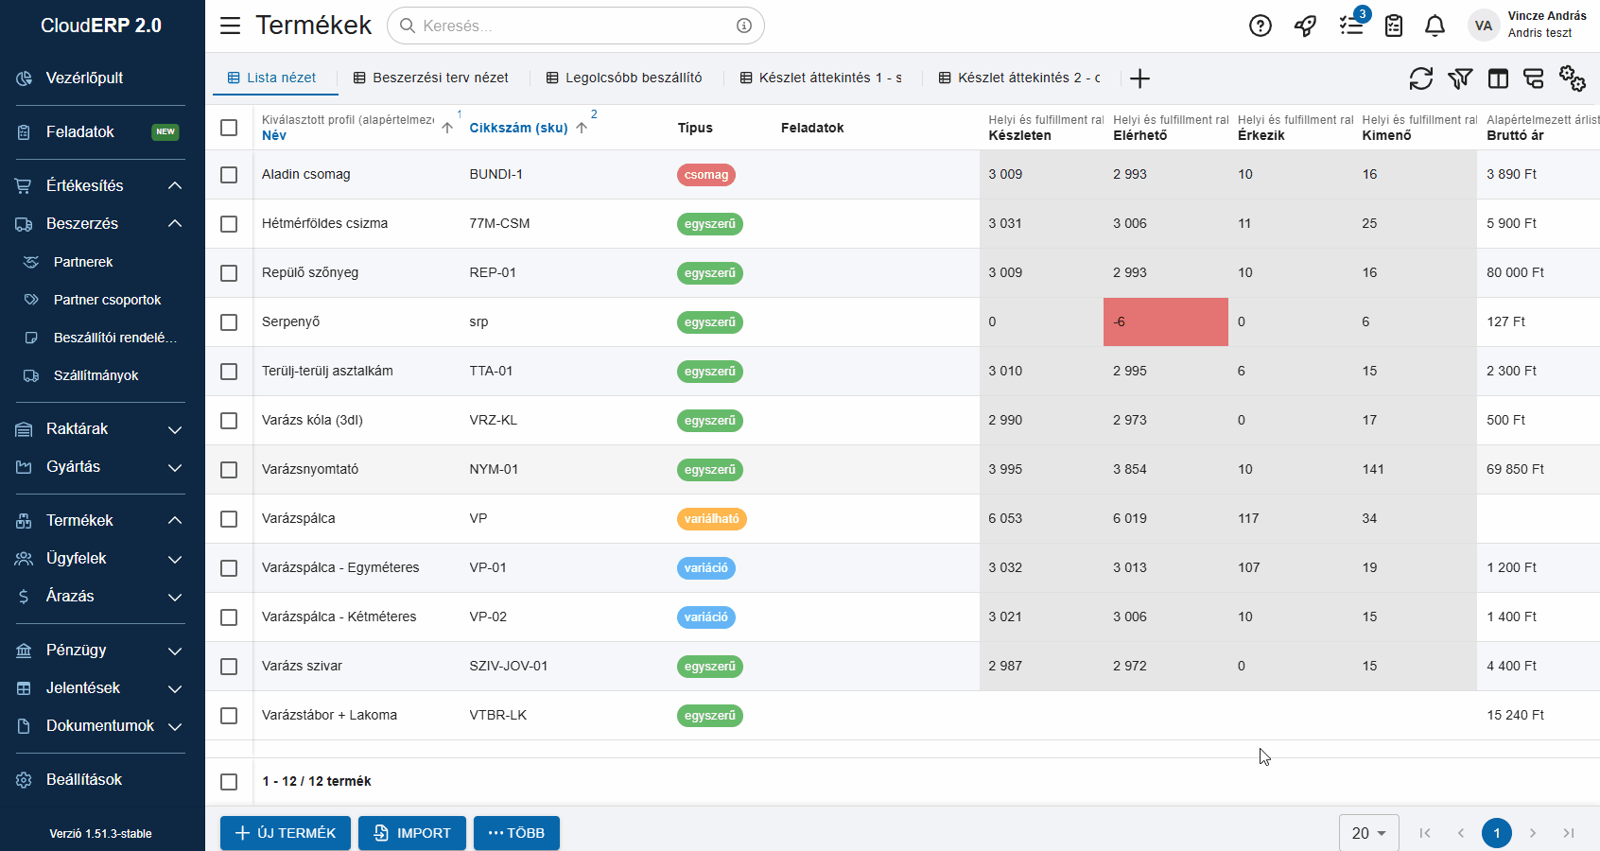This screenshot has height=851, width=1600.
Task: Toggle the select-all checkbox in header
Action: (229, 128)
